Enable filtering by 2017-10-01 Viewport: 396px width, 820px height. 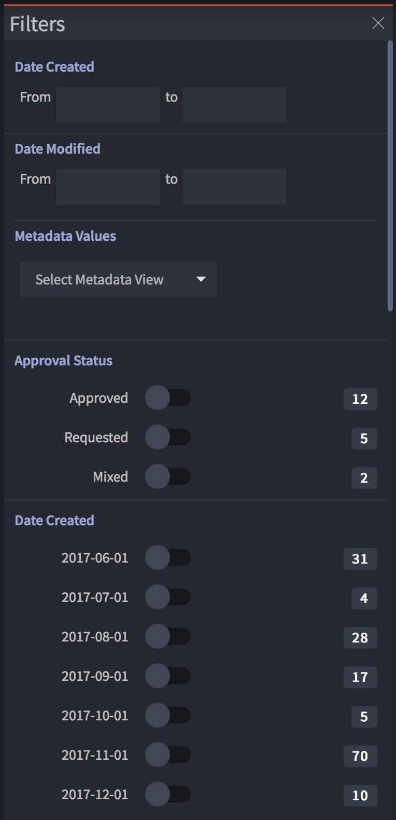[168, 715]
